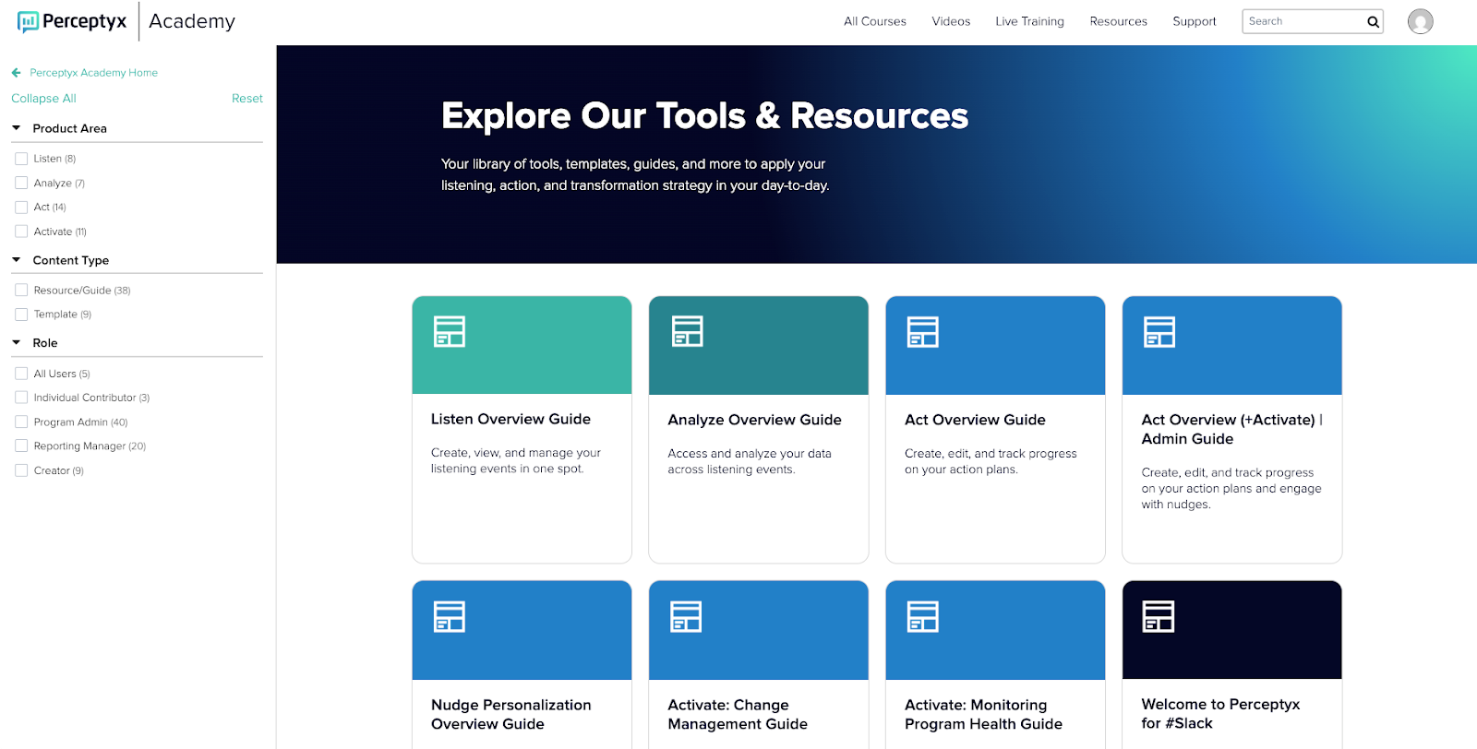
Task: Click the search magnifier icon
Action: tap(1373, 22)
